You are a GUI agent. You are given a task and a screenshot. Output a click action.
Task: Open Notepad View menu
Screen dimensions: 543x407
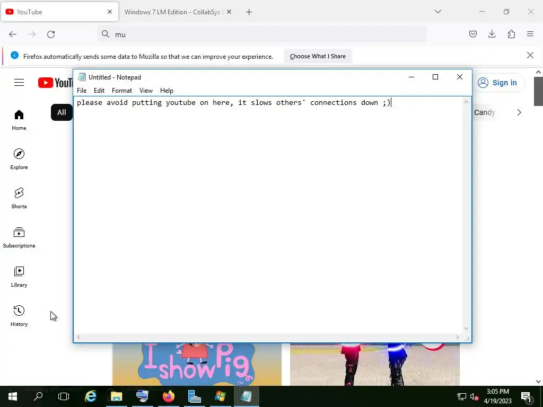point(146,91)
